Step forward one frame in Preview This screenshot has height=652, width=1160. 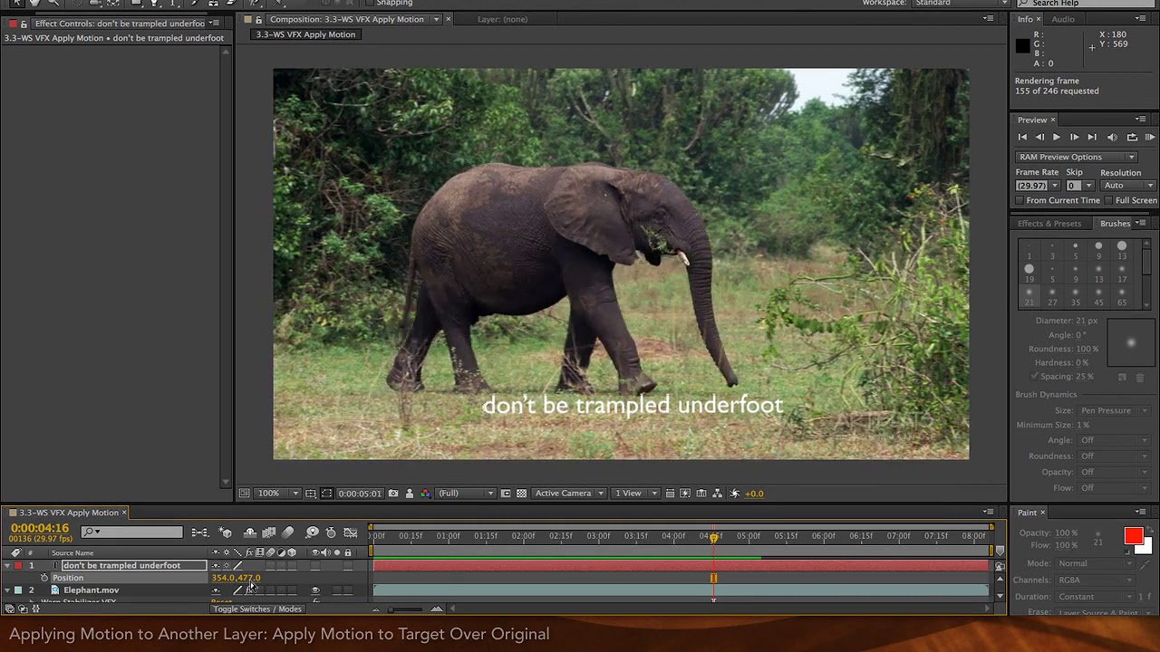[1074, 138]
